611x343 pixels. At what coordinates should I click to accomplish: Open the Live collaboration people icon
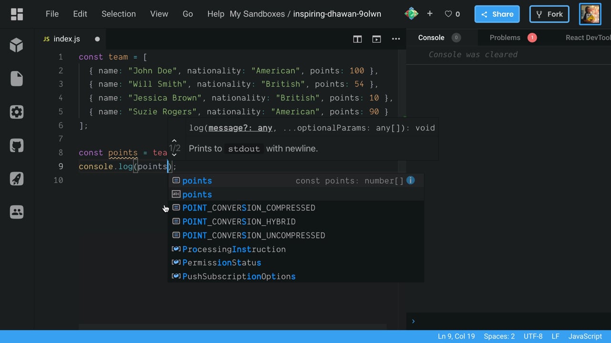coord(17,212)
